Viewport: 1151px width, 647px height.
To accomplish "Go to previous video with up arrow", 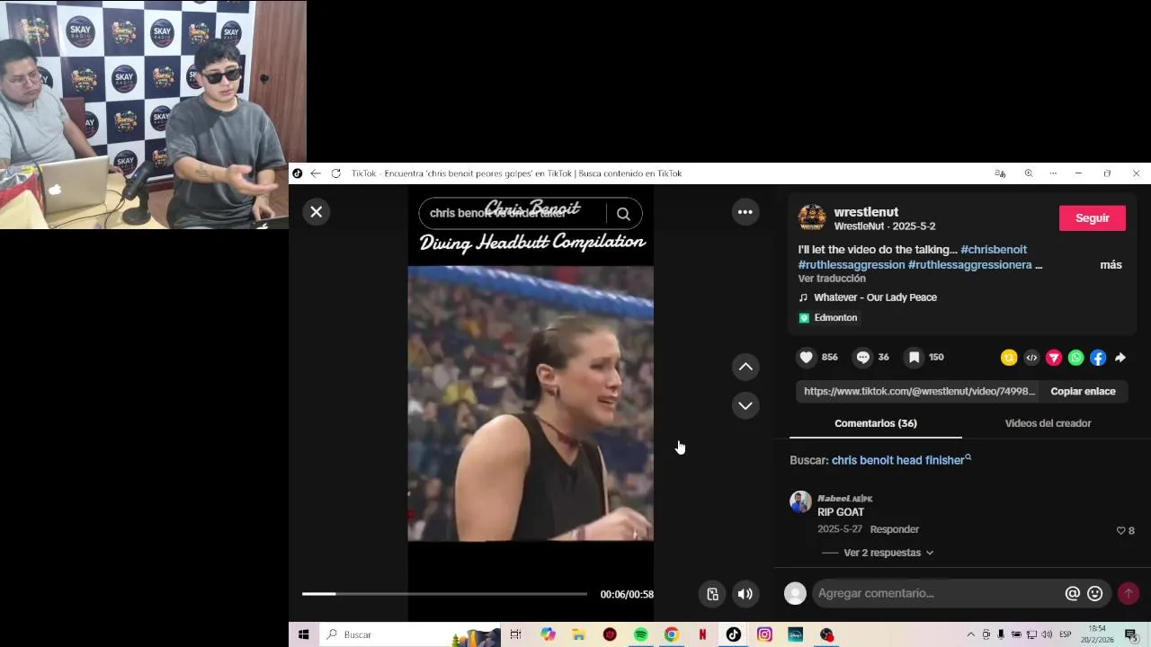I will coord(745,367).
